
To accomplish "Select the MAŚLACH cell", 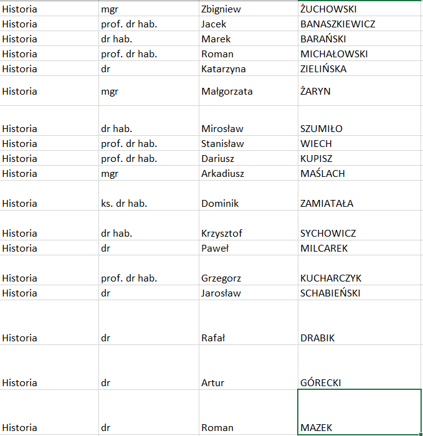I will pos(322,174).
